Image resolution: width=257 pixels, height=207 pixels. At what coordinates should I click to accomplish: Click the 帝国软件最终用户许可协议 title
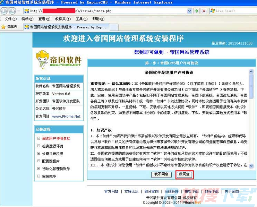pyautogui.click(x=169, y=72)
